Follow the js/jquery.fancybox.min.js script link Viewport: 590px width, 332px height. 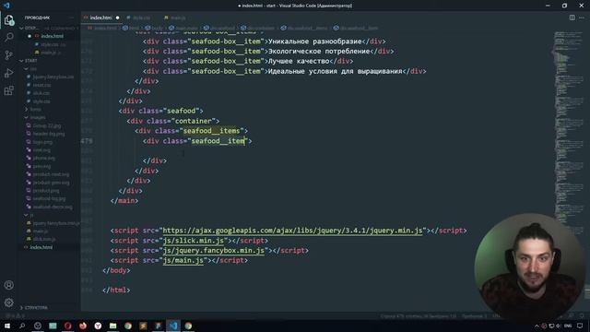213,250
